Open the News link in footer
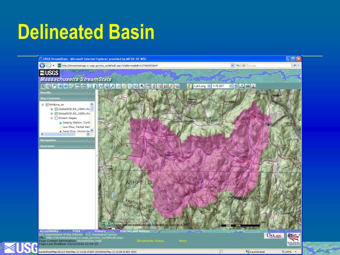This screenshot has width=340, height=255. tap(183, 241)
